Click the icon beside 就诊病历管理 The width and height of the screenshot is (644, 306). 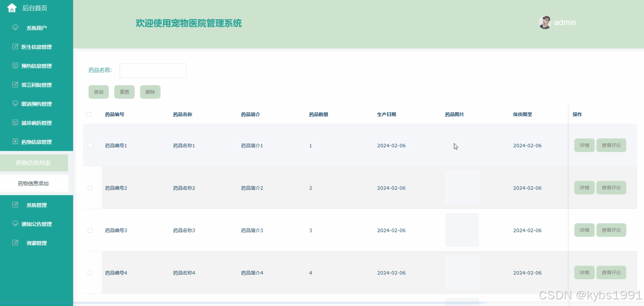coord(15,123)
